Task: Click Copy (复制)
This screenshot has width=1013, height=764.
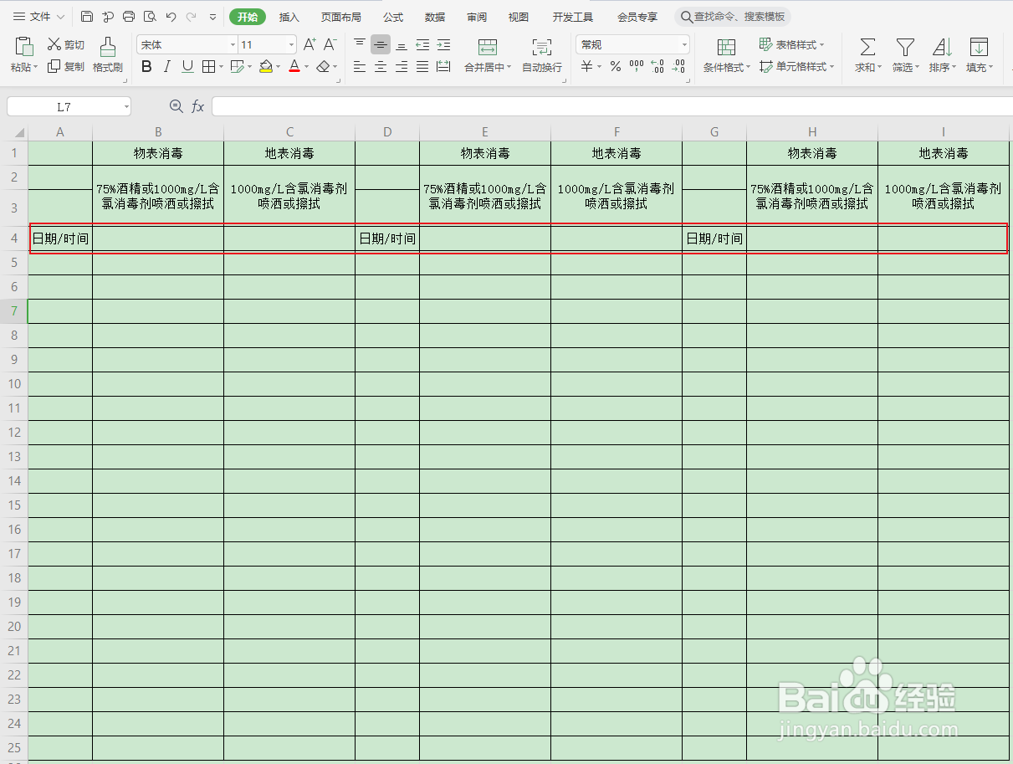Action: tap(65, 67)
